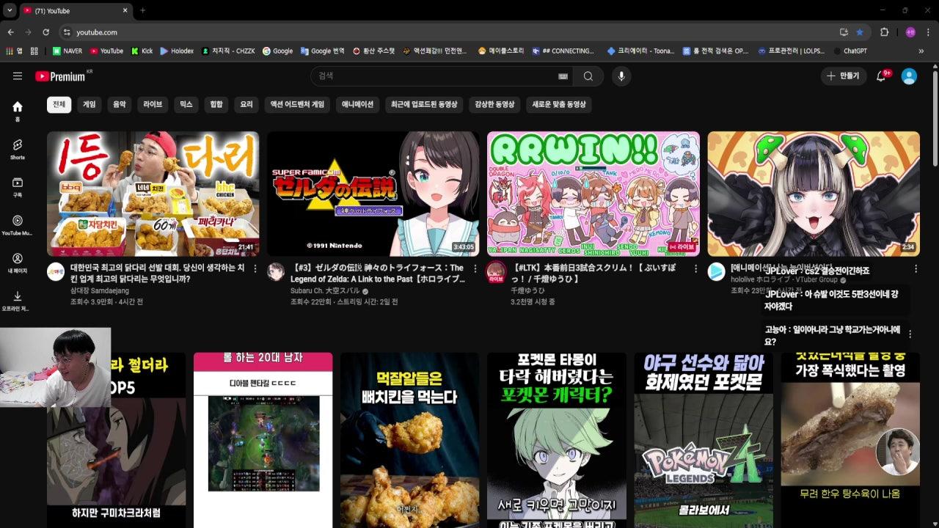This screenshot has height=528, width=939.
Task: Click the magnifier search button
Action: point(588,76)
